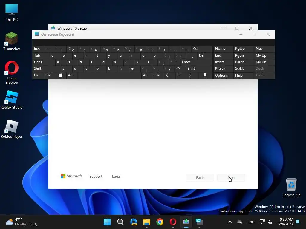The height and width of the screenshot is (229, 306).
Task: Show hidden system tray icons
Action: click(x=230, y=222)
